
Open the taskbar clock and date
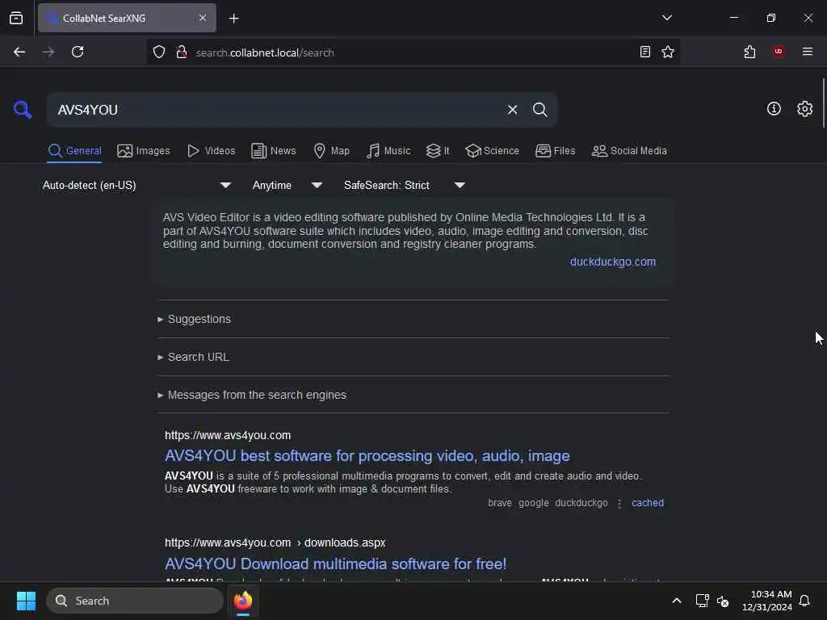[x=767, y=601]
